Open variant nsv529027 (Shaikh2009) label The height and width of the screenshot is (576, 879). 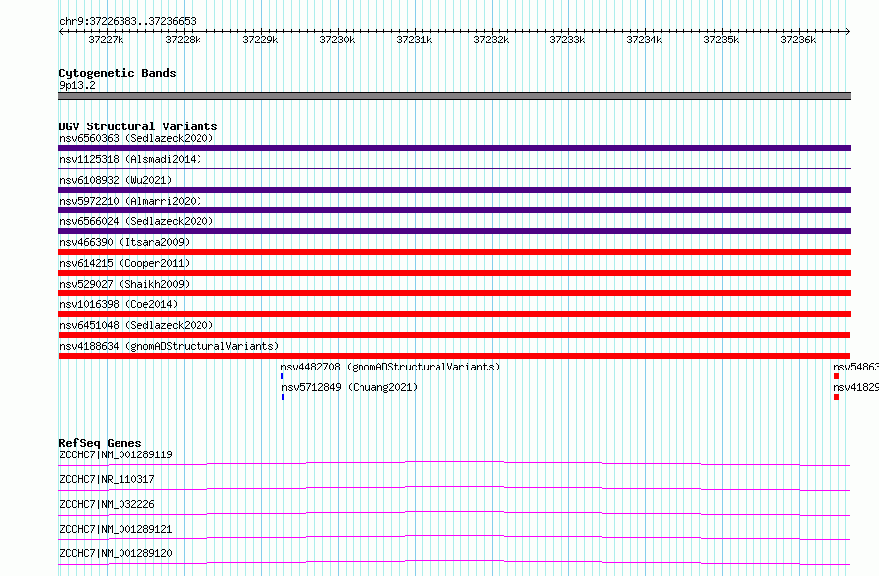(124, 284)
